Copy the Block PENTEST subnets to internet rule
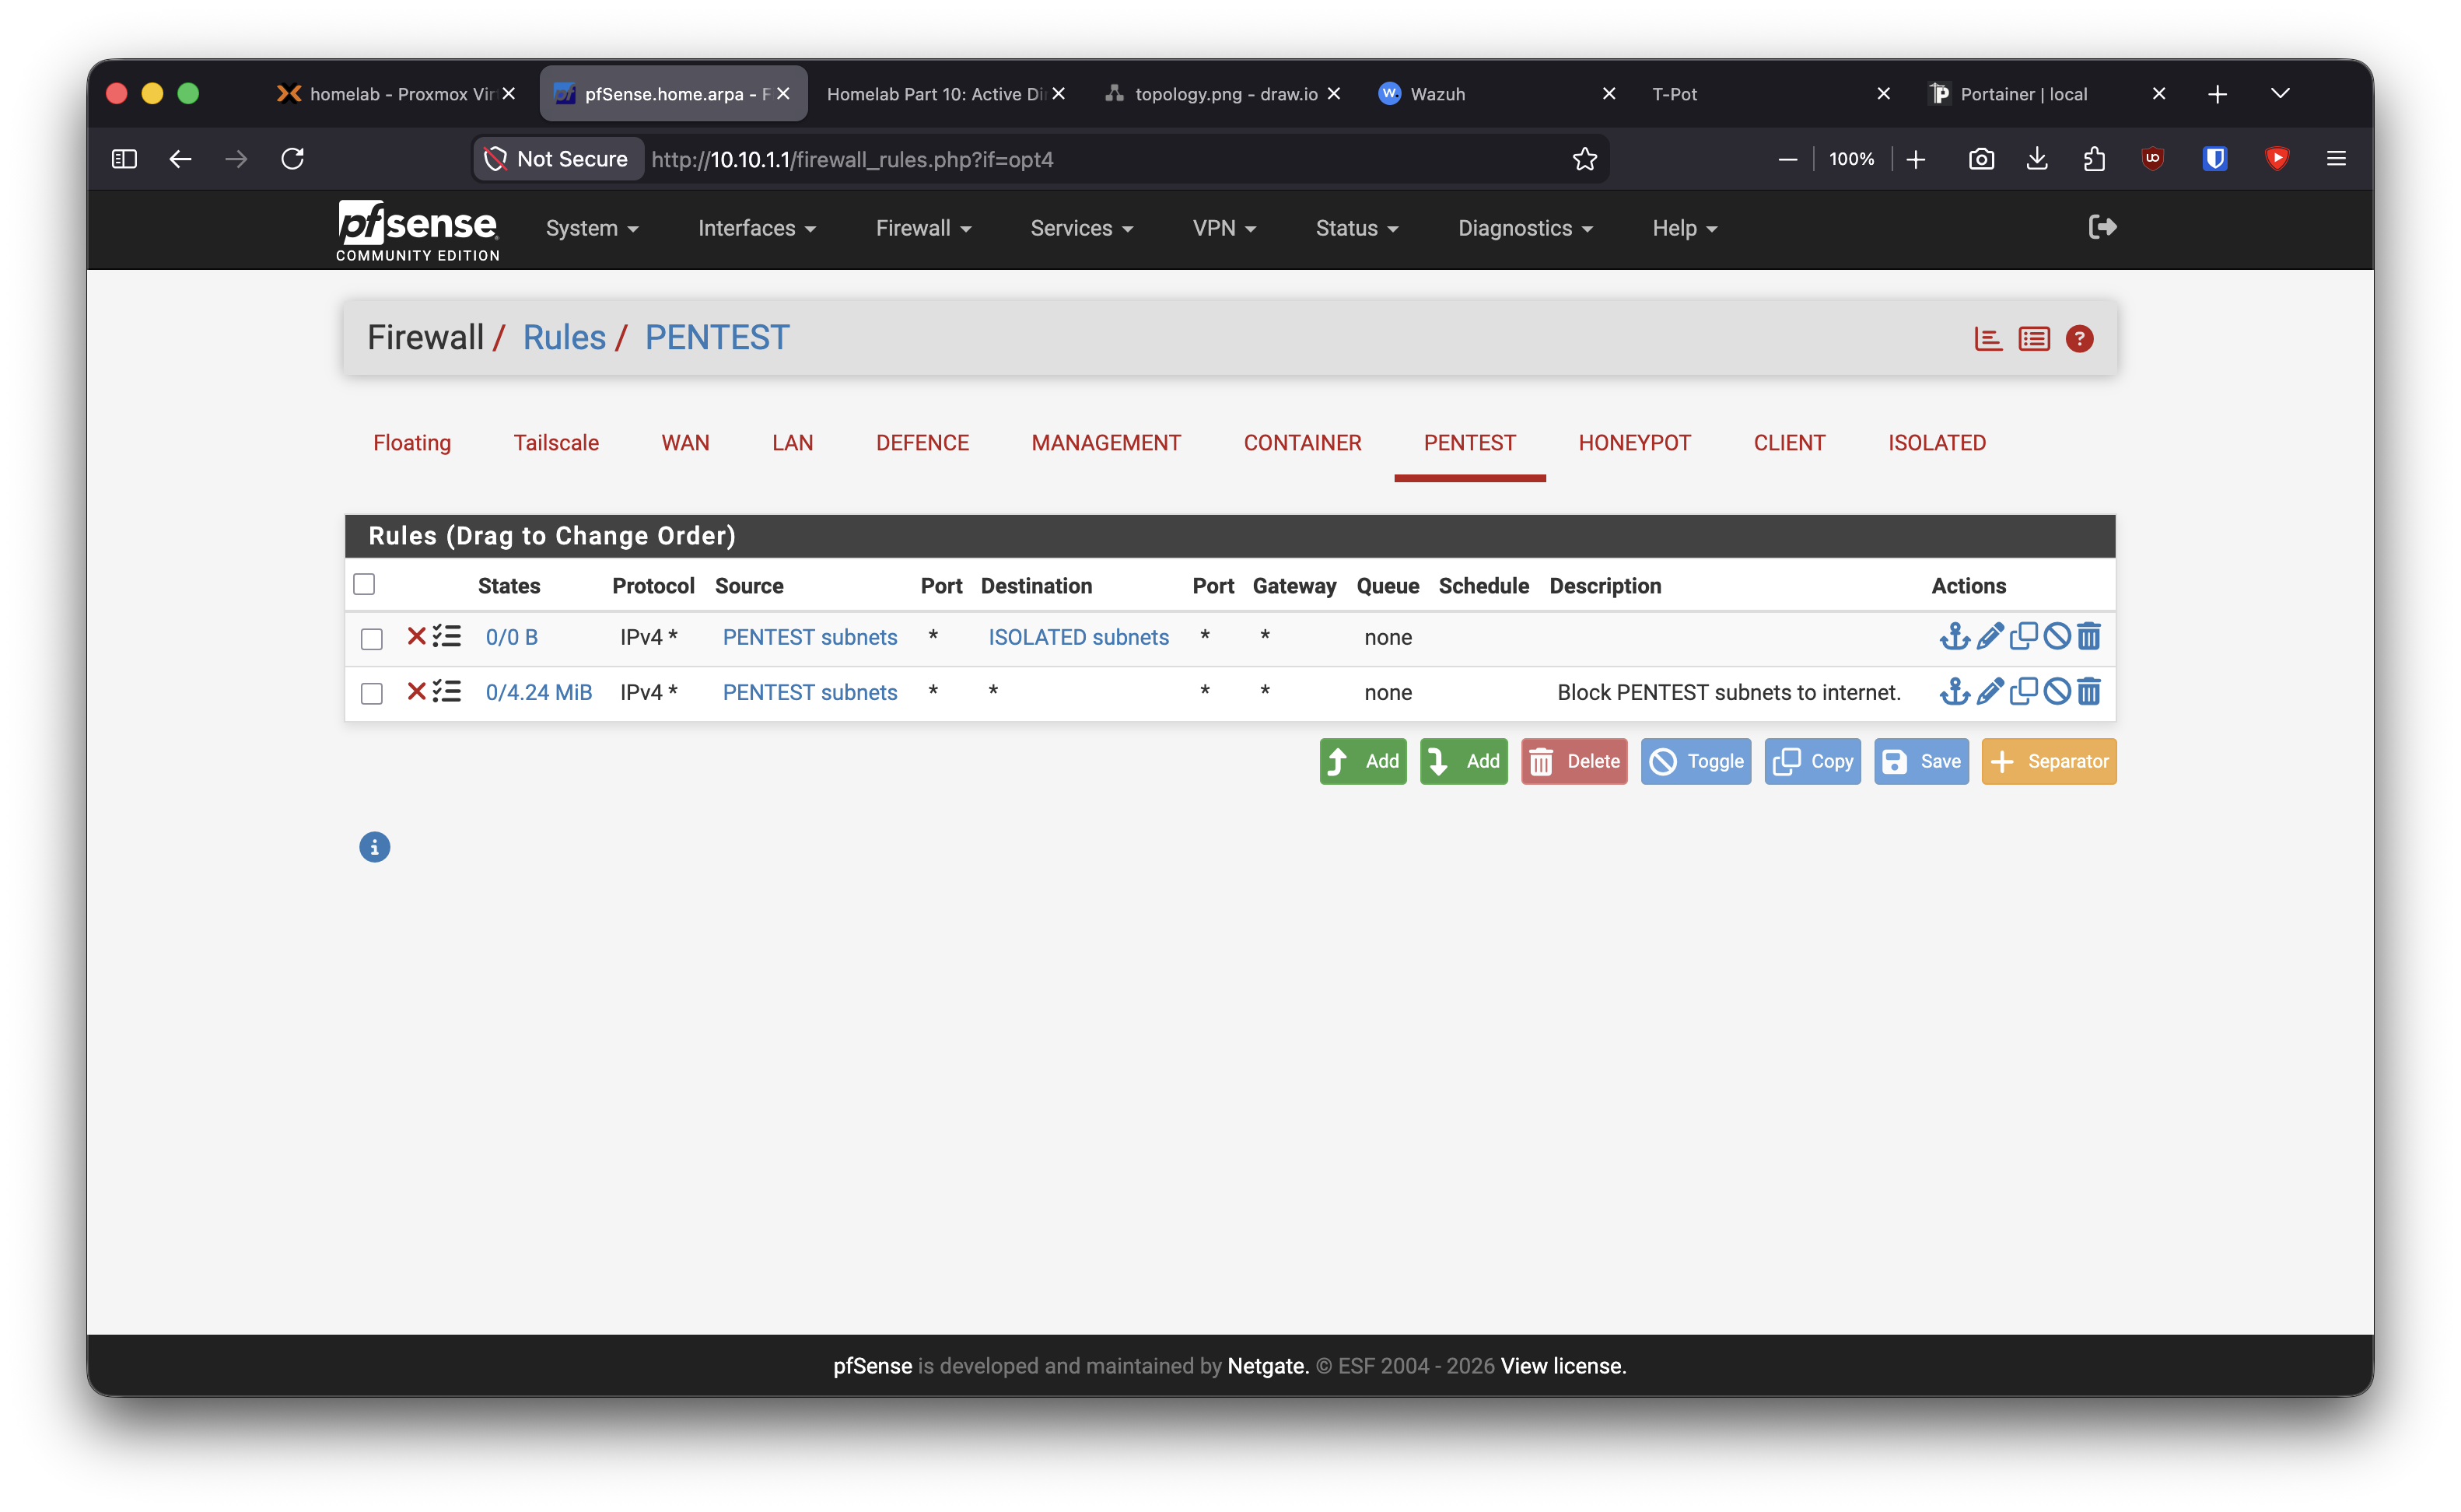Image resolution: width=2461 pixels, height=1512 pixels. pos(2023,691)
